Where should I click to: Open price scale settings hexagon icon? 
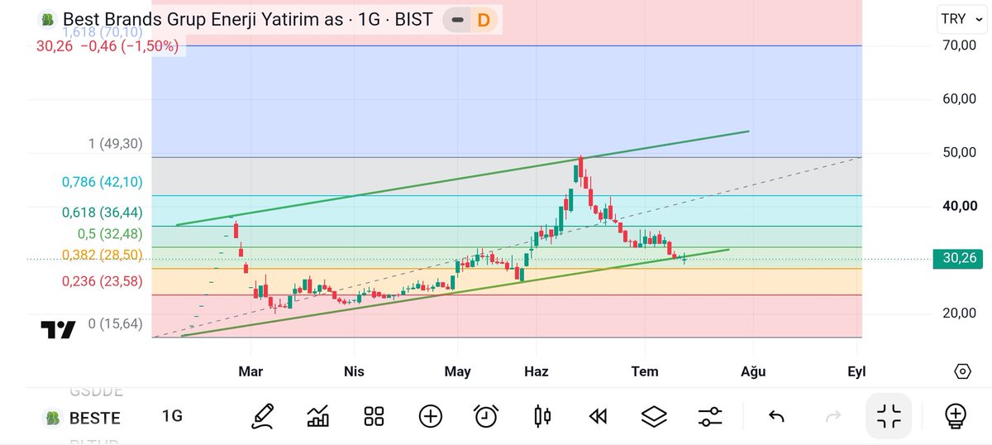(x=962, y=371)
